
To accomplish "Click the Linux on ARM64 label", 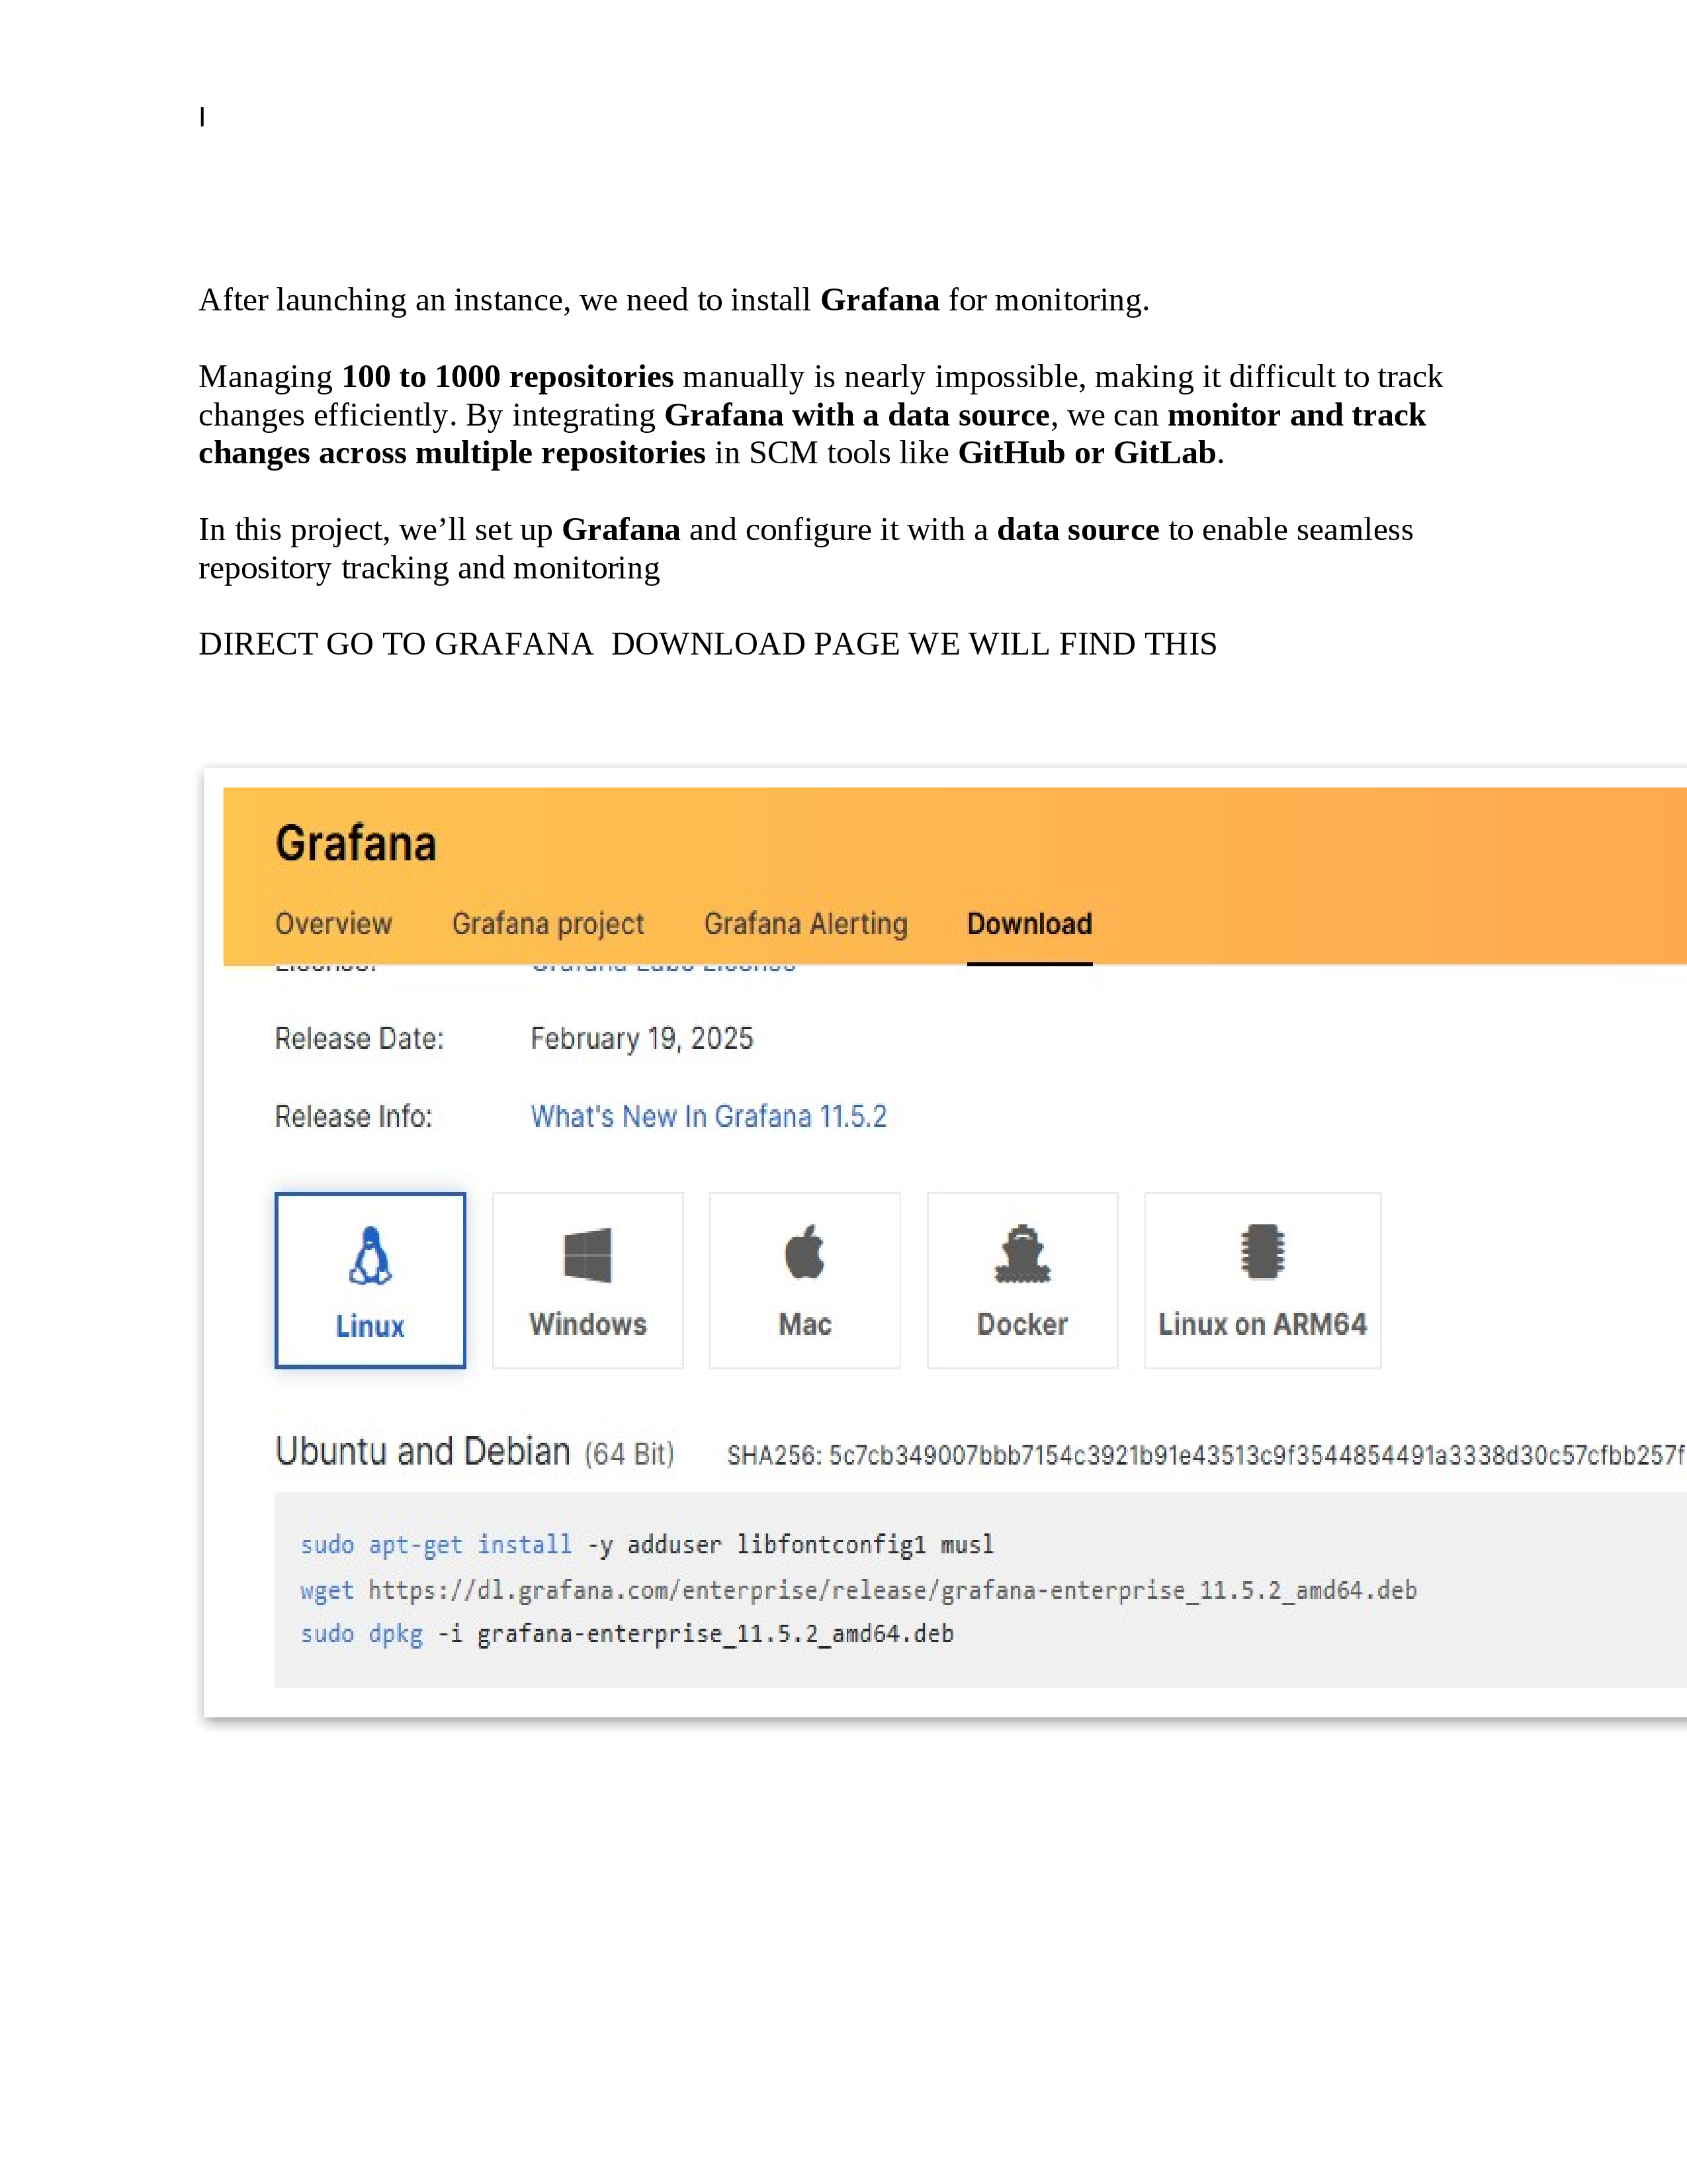I will (1262, 1324).
